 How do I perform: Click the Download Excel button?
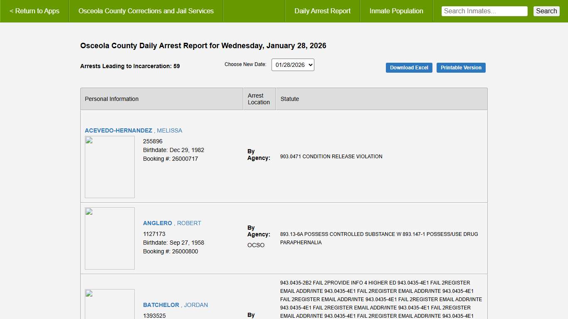pyautogui.click(x=409, y=68)
